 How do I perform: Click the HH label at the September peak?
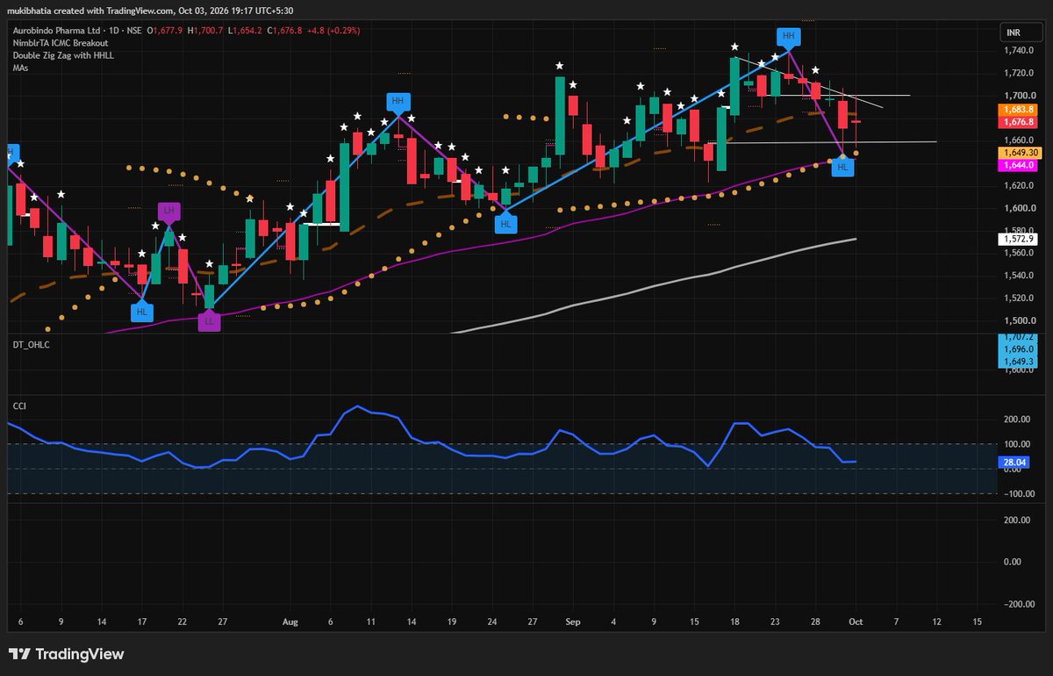coord(788,36)
